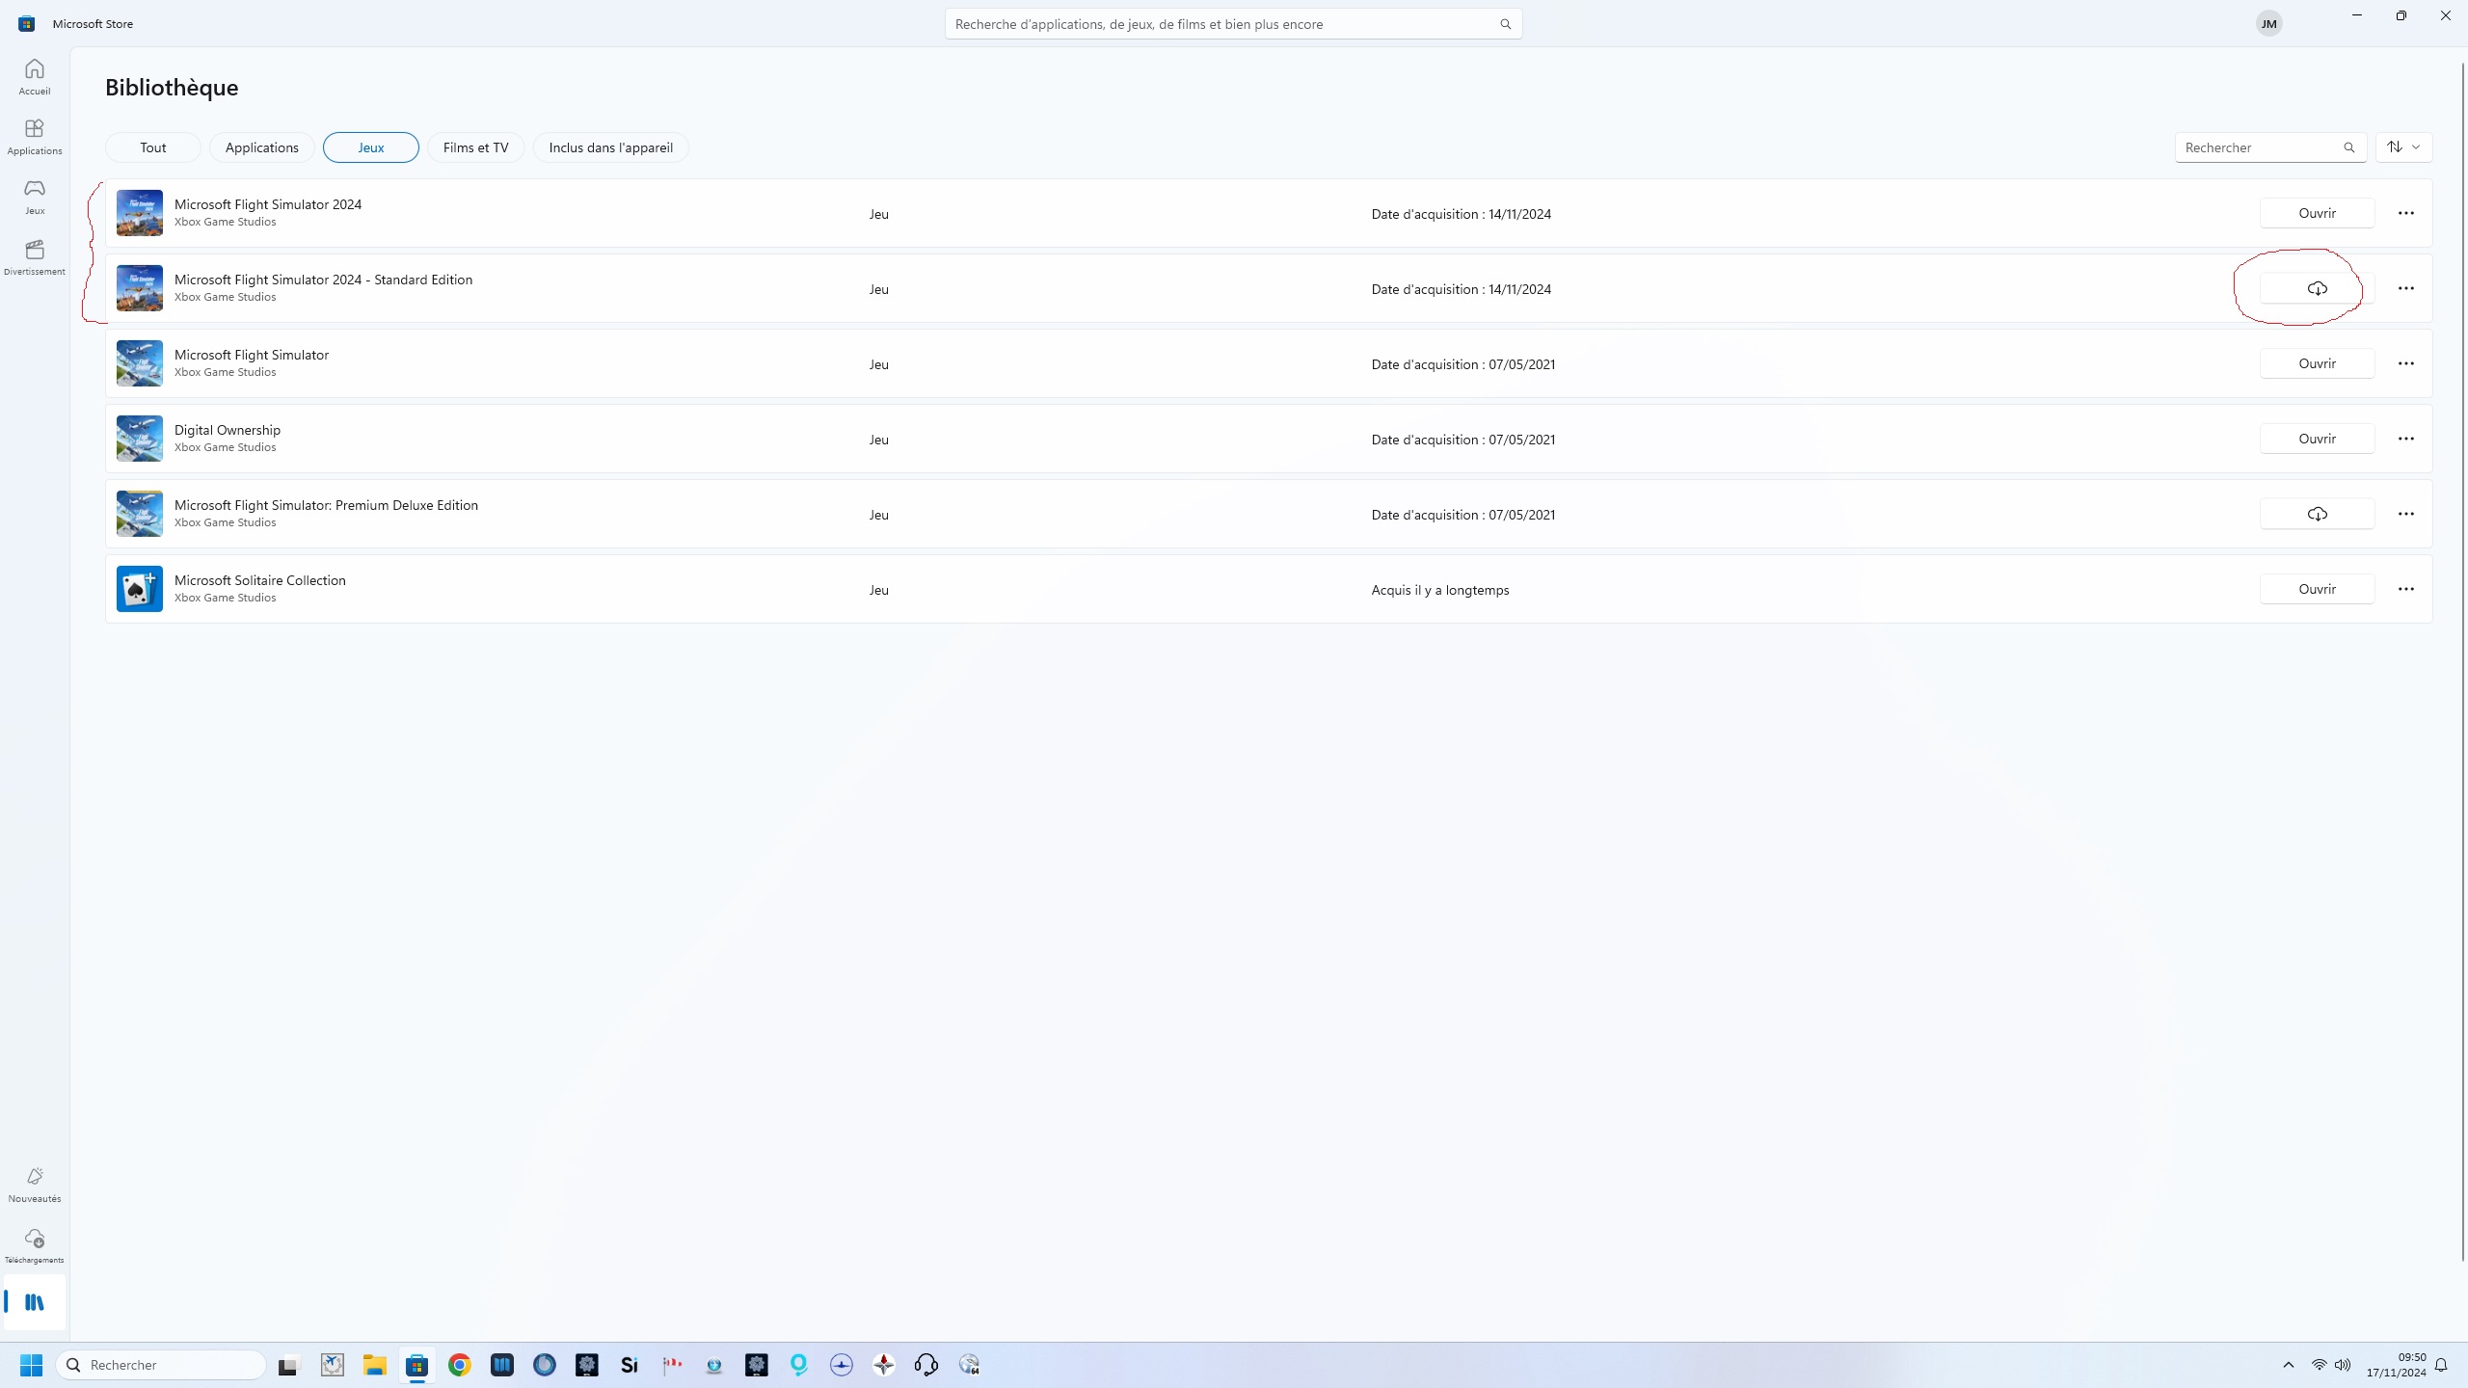Viewport: 2468px width, 1388px height.
Task: Open the volume tray icon
Action: pyautogui.click(x=2343, y=1365)
